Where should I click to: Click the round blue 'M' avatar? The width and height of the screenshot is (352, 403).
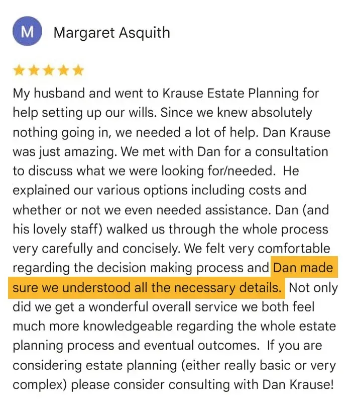pos(27,31)
